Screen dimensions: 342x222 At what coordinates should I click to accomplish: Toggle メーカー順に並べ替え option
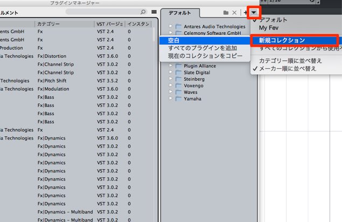click(x=288, y=68)
